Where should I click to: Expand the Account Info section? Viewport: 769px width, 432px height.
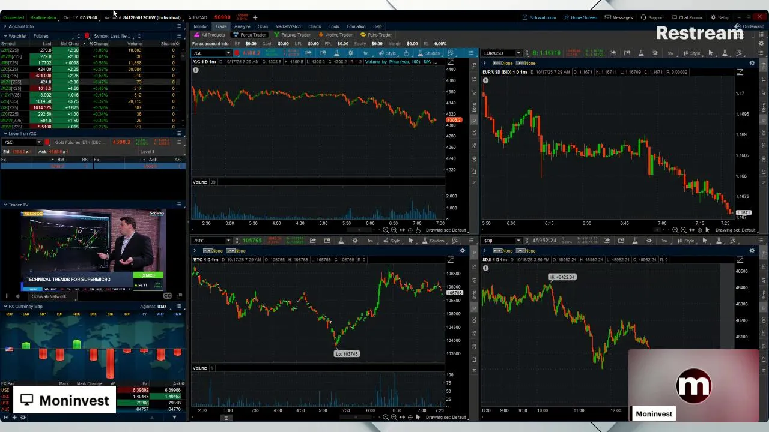pyautogui.click(x=5, y=26)
